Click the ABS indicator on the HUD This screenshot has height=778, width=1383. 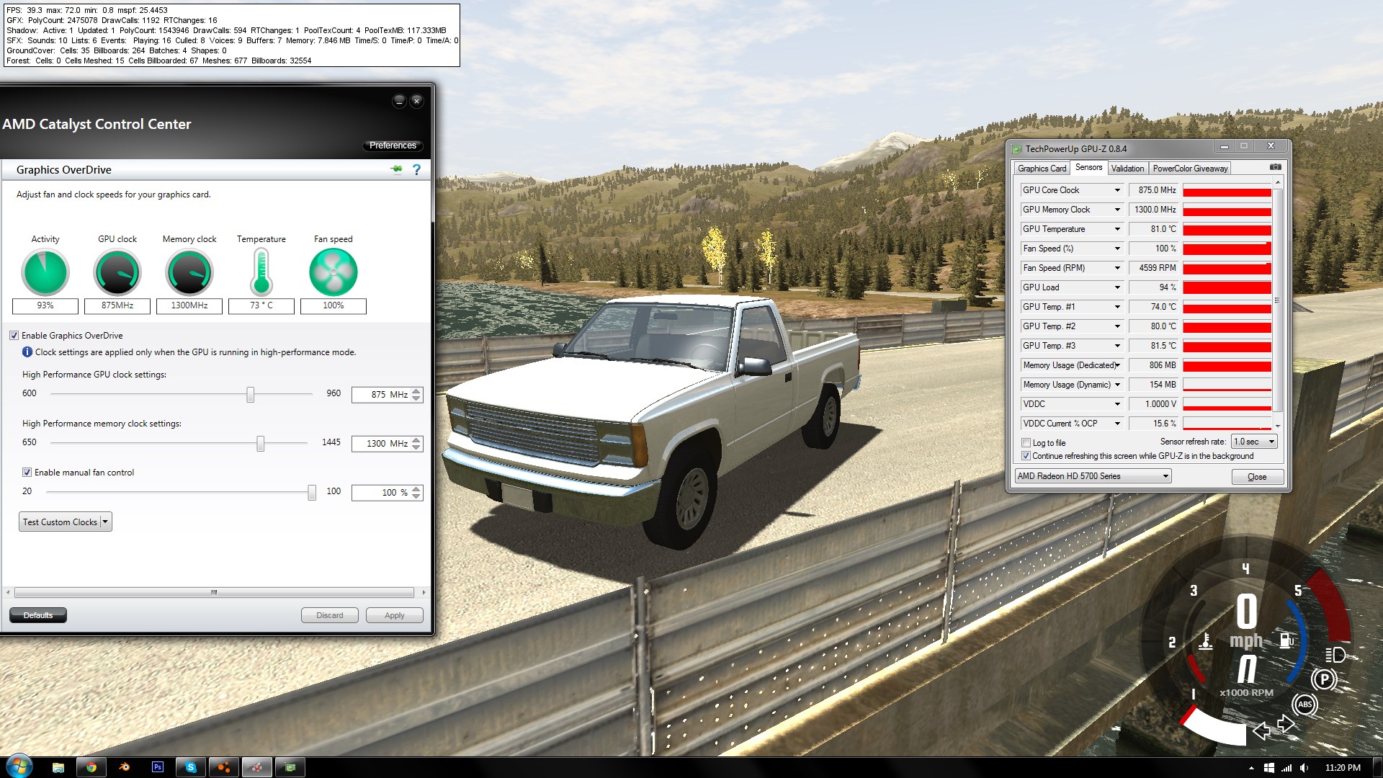1304,705
